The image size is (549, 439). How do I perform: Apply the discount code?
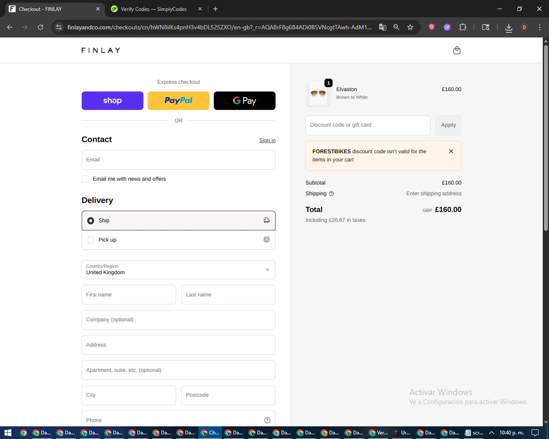pos(448,125)
